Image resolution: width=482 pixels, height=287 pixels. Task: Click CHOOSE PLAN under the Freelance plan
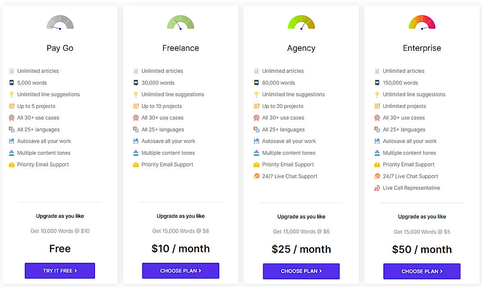coord(180,270)
